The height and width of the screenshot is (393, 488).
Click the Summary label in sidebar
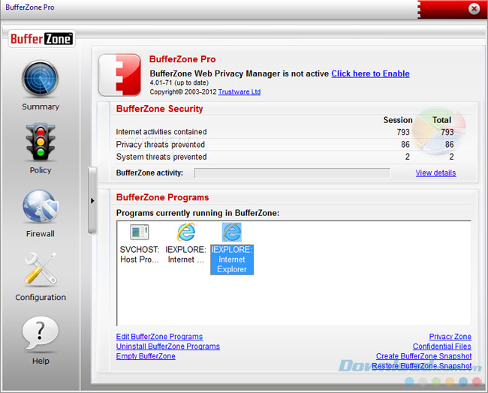pyautogui.click(x=41, y=106)
